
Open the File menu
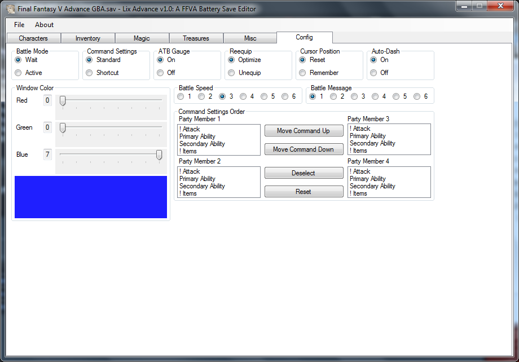[x=19, y=25]
